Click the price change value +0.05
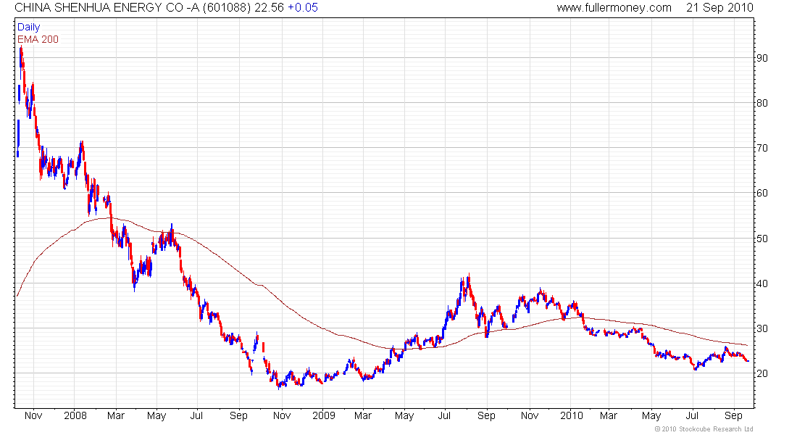The height and width of the screenshot is (435, 797). (x=302, y=8)
